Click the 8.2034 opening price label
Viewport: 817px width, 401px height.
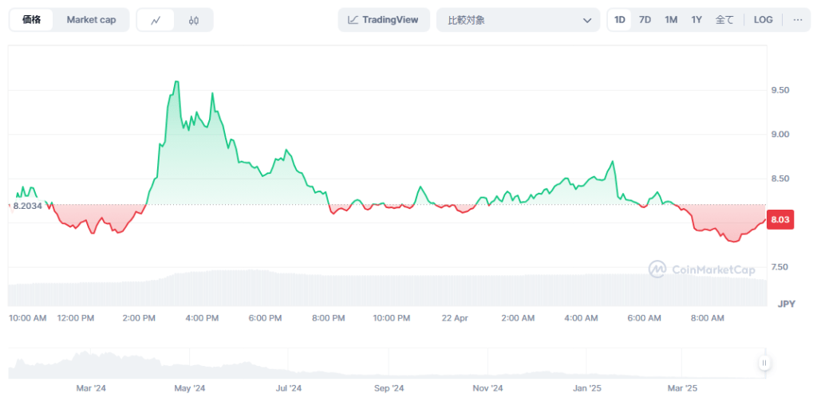26,205
